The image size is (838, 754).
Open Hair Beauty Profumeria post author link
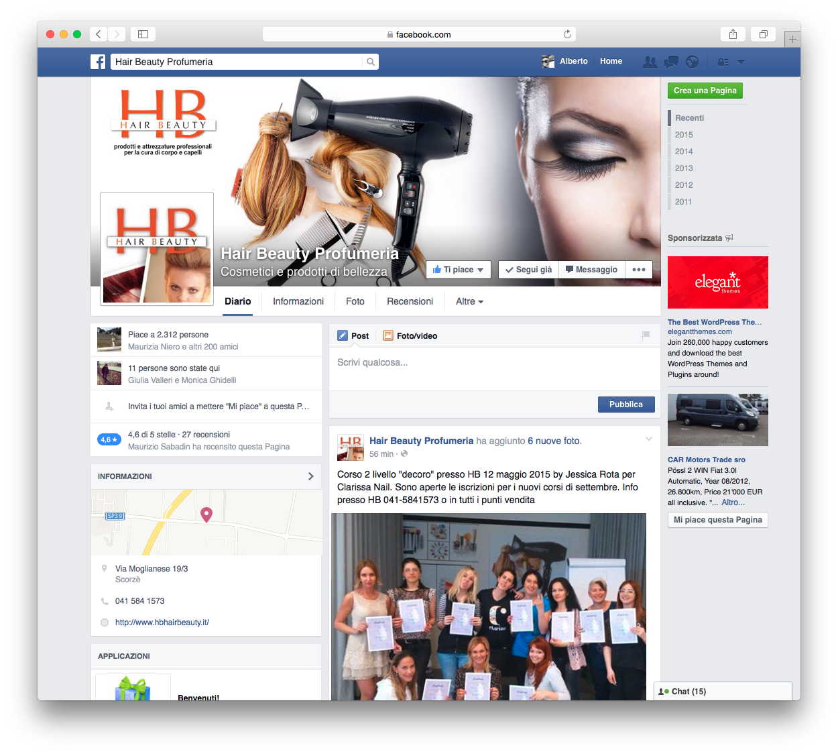(421, 441)
